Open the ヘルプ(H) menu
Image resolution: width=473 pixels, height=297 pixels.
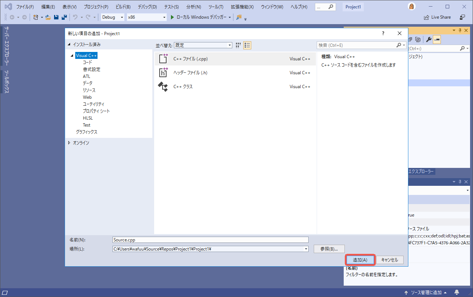(299, 7)
